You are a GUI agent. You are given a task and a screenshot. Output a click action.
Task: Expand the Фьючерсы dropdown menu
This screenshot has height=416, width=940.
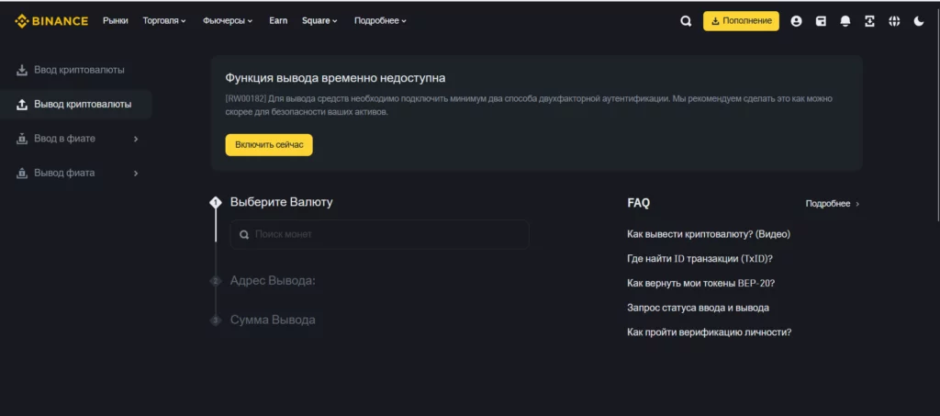click(x=228, y=20)
